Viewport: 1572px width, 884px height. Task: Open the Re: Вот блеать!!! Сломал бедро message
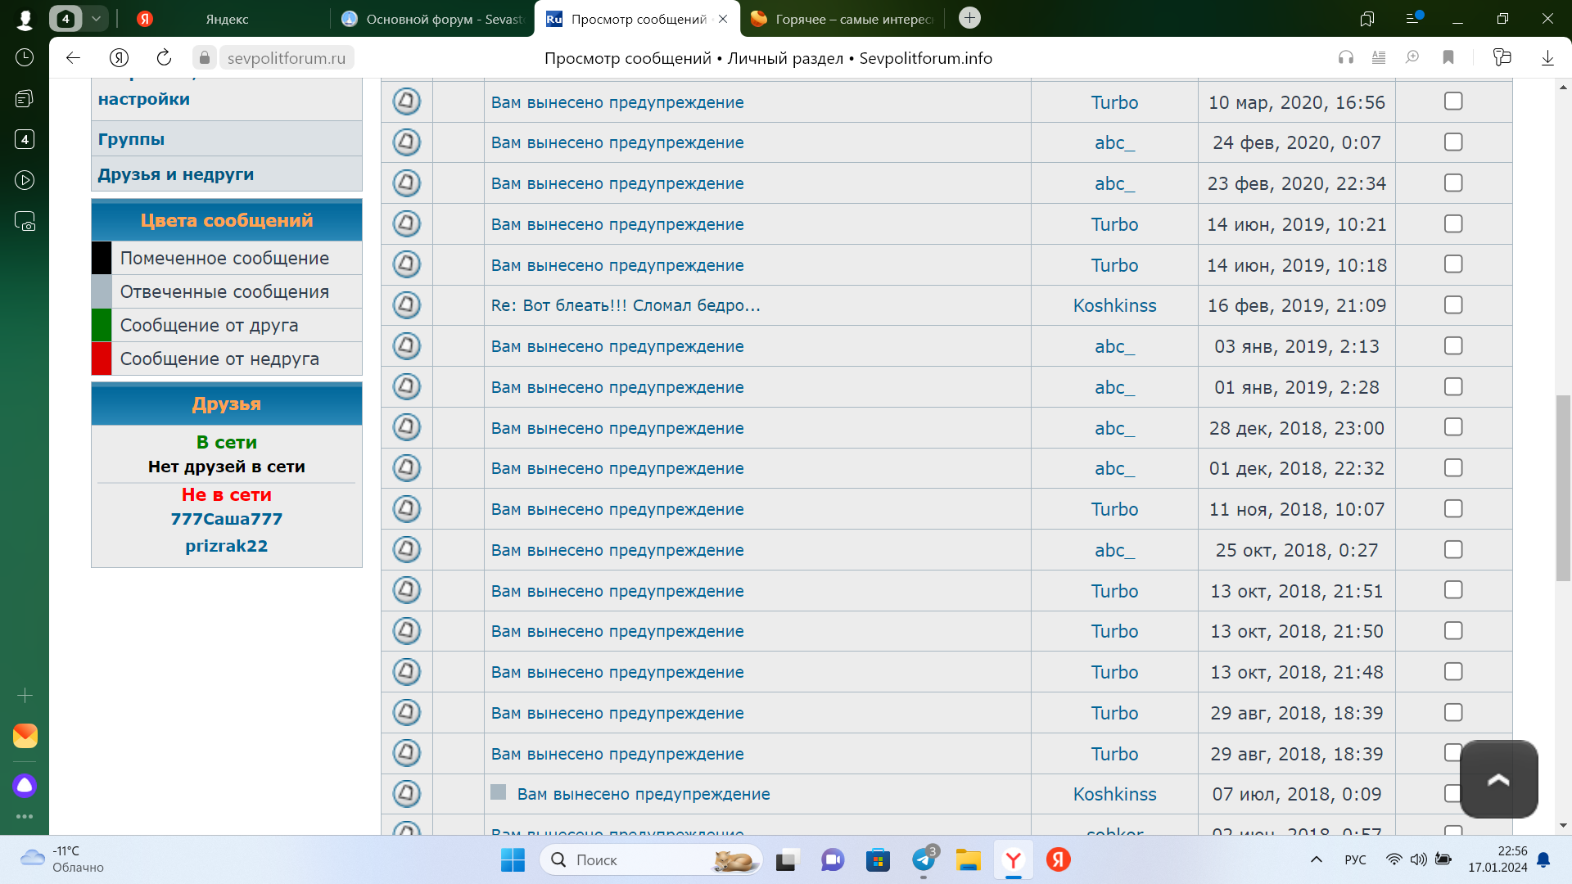click(x=626, y=305)
